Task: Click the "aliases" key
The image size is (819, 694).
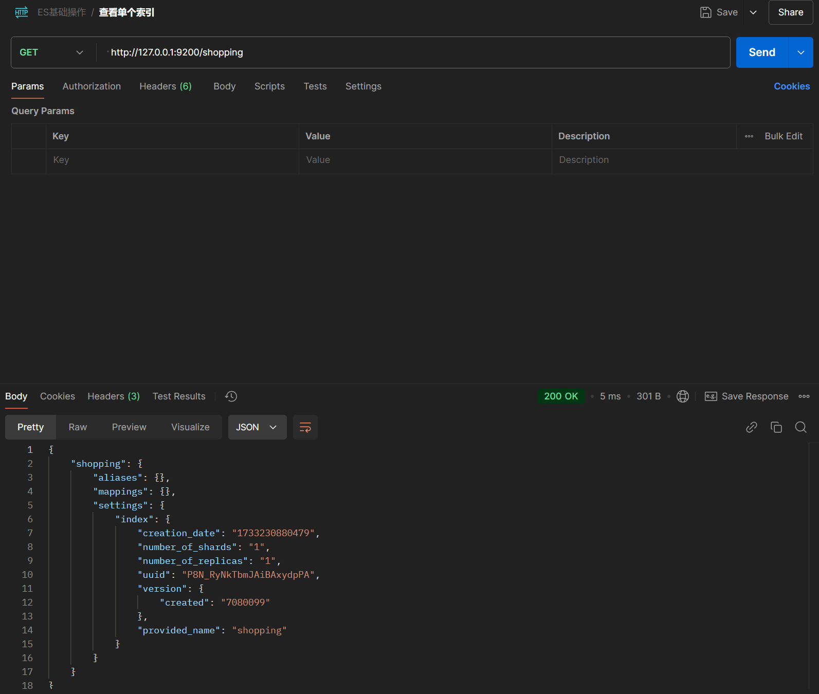Action: [x=118, y=478]
